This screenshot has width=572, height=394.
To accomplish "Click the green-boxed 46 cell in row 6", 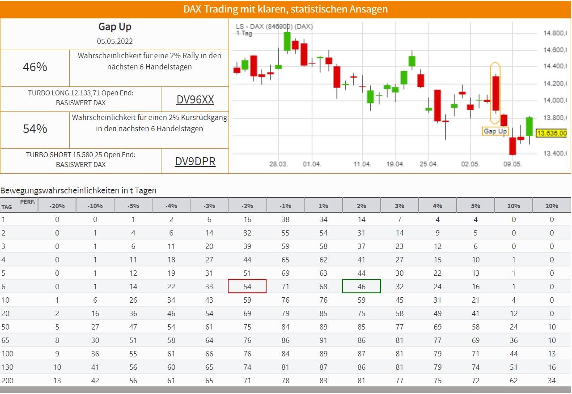I will (361, 287).
